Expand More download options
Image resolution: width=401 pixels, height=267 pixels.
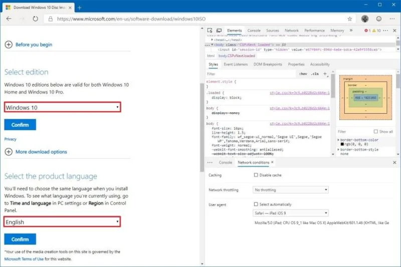pyautogui.click(x=36, y=152)
